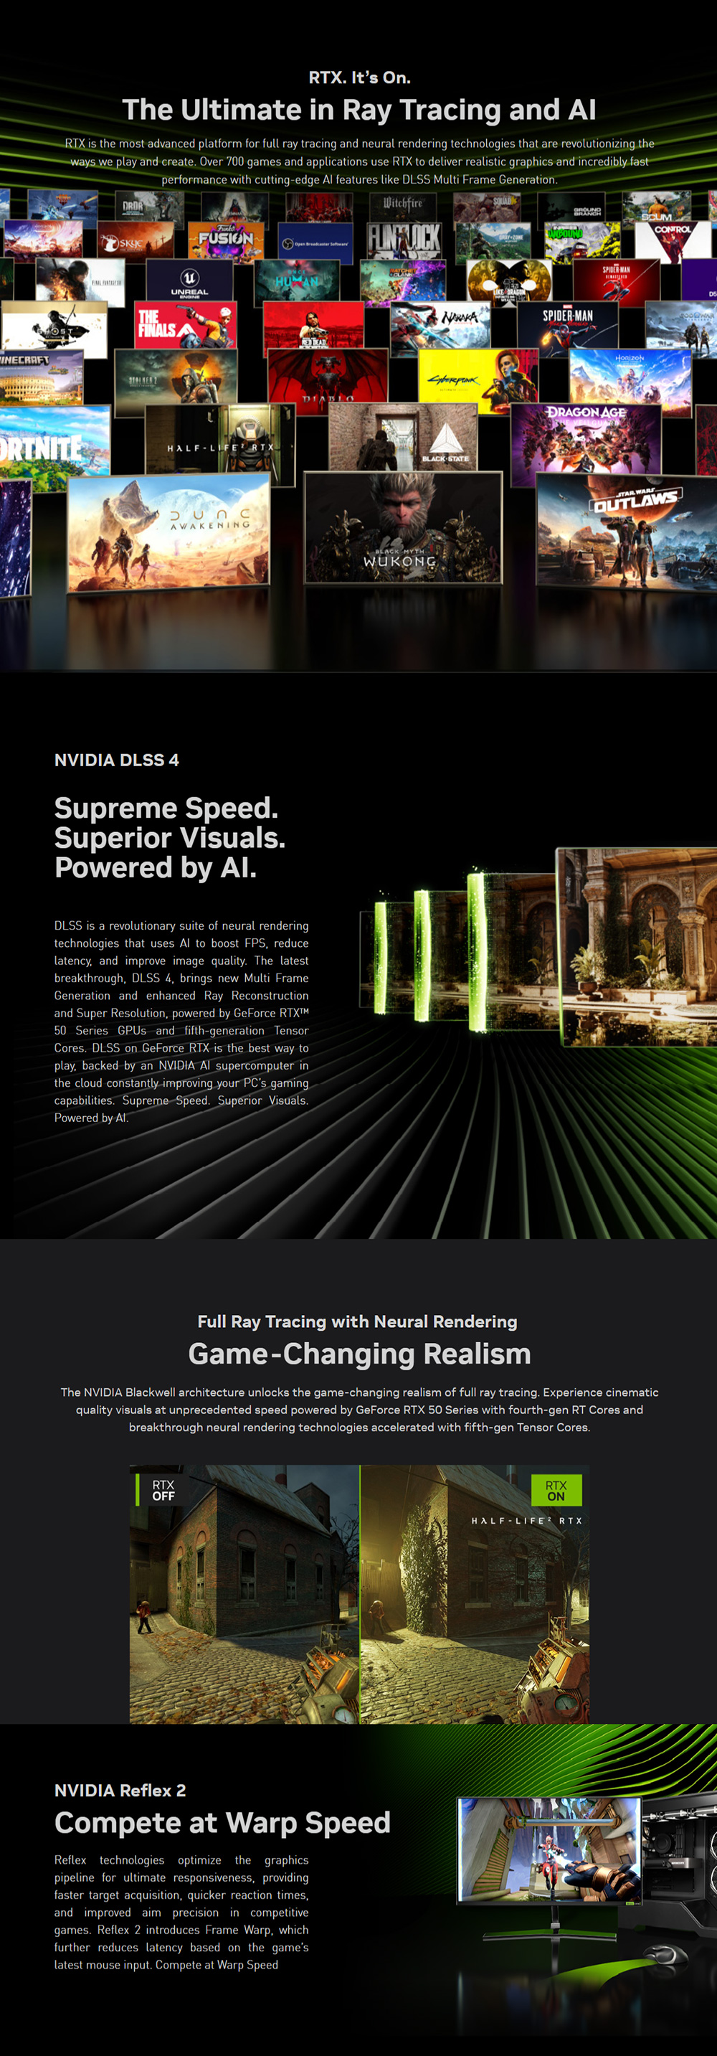Click the green RTX ON badge
The height and width of the screenshot is (2056, 717).
point(556,1490)
